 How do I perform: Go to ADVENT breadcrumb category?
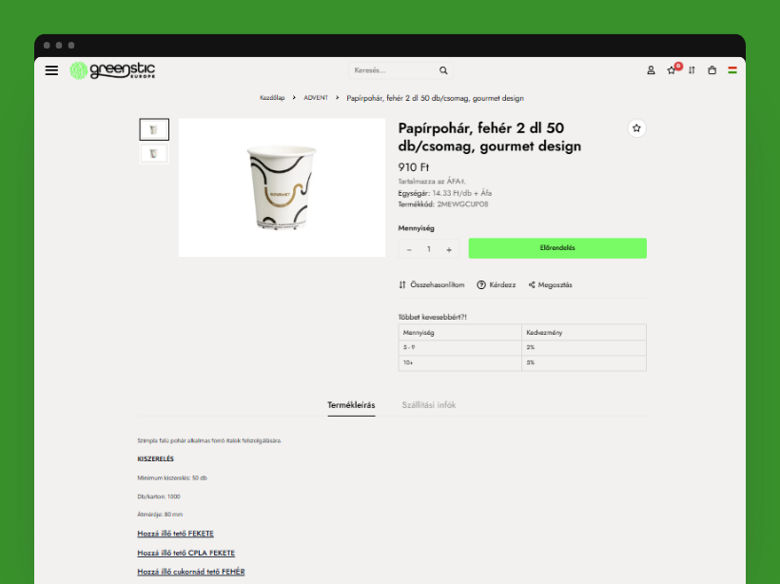[316, 98]
